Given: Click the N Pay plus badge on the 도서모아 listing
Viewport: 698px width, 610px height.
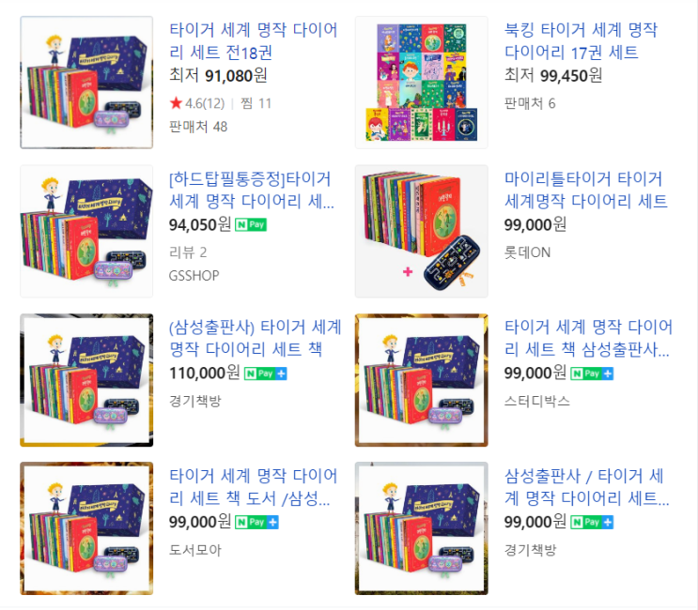Looking at the screenshot, I should 256,522.
